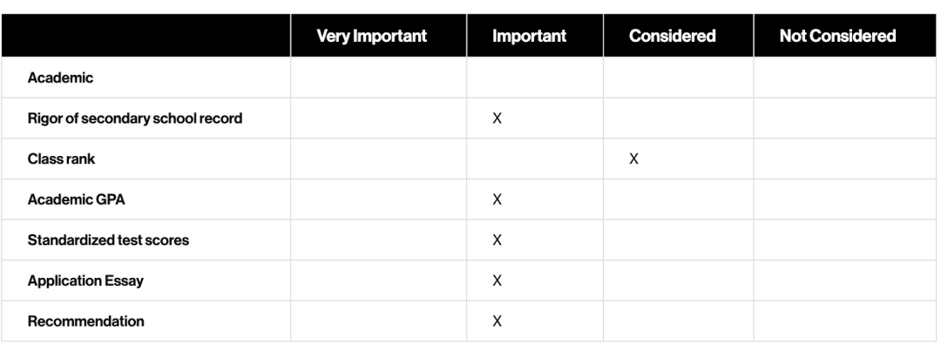Click the X mark for Academic GPA

497,200
